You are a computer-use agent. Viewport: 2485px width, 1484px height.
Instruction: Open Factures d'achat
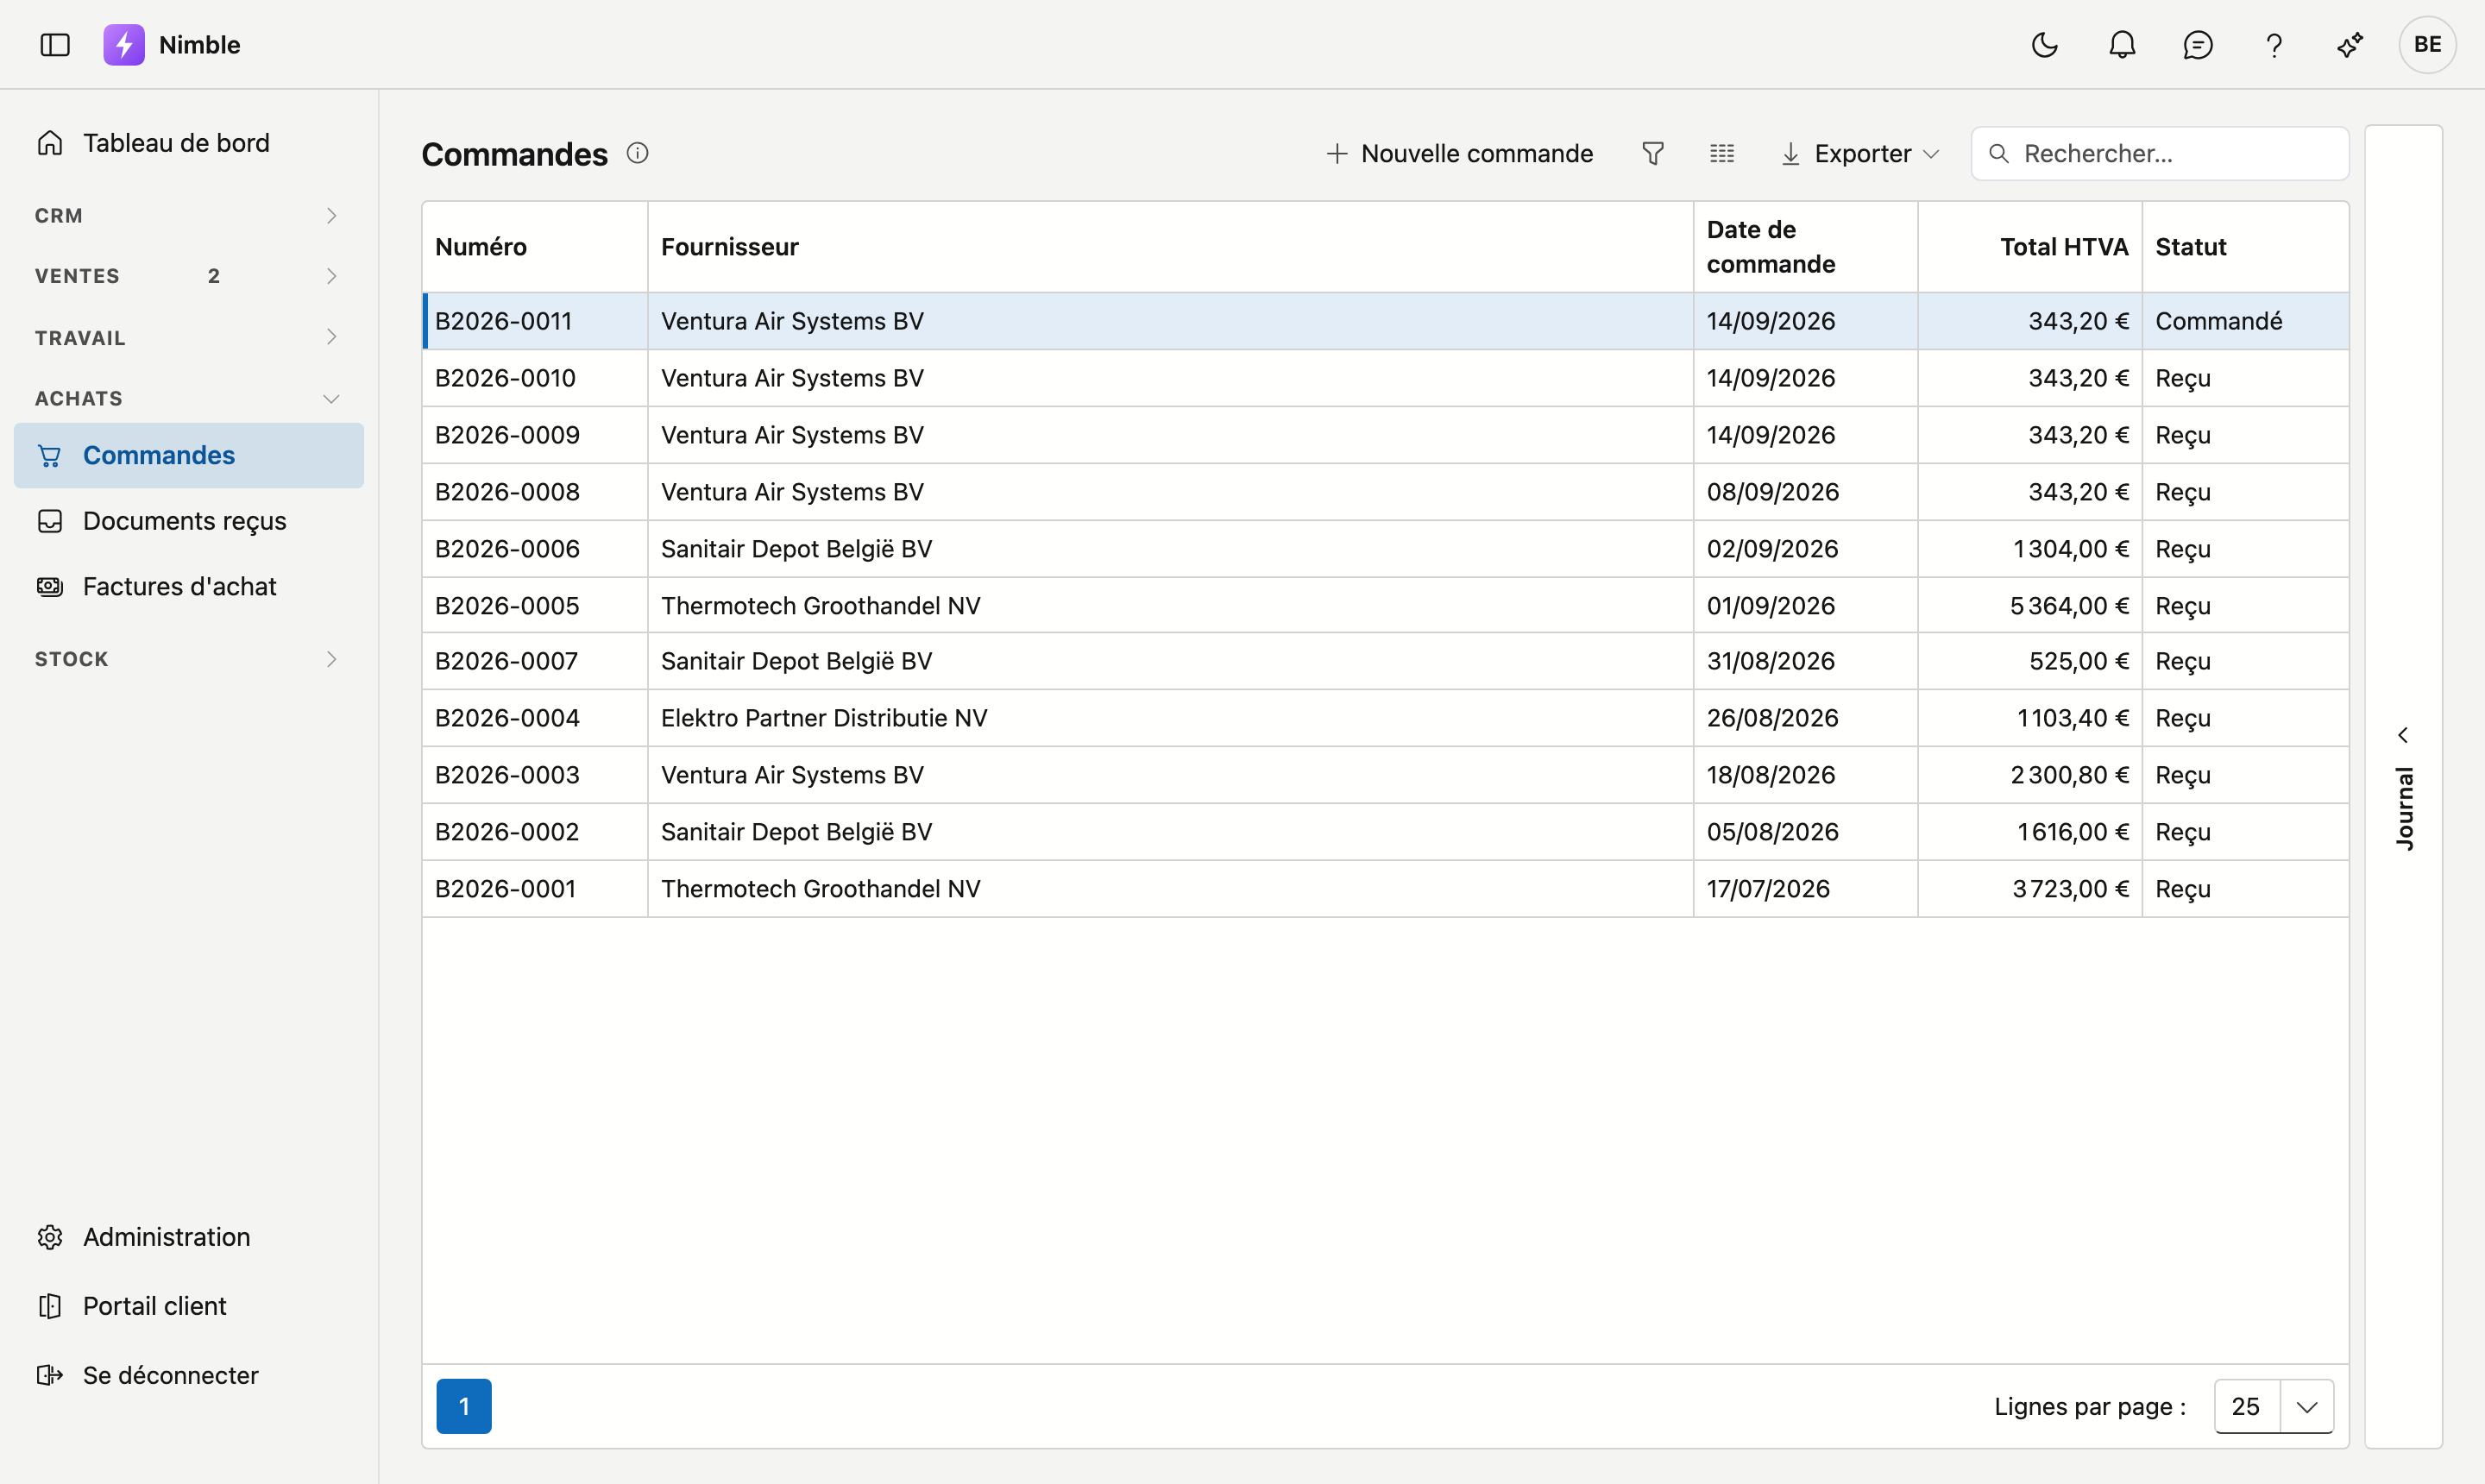tap(189, 586)
